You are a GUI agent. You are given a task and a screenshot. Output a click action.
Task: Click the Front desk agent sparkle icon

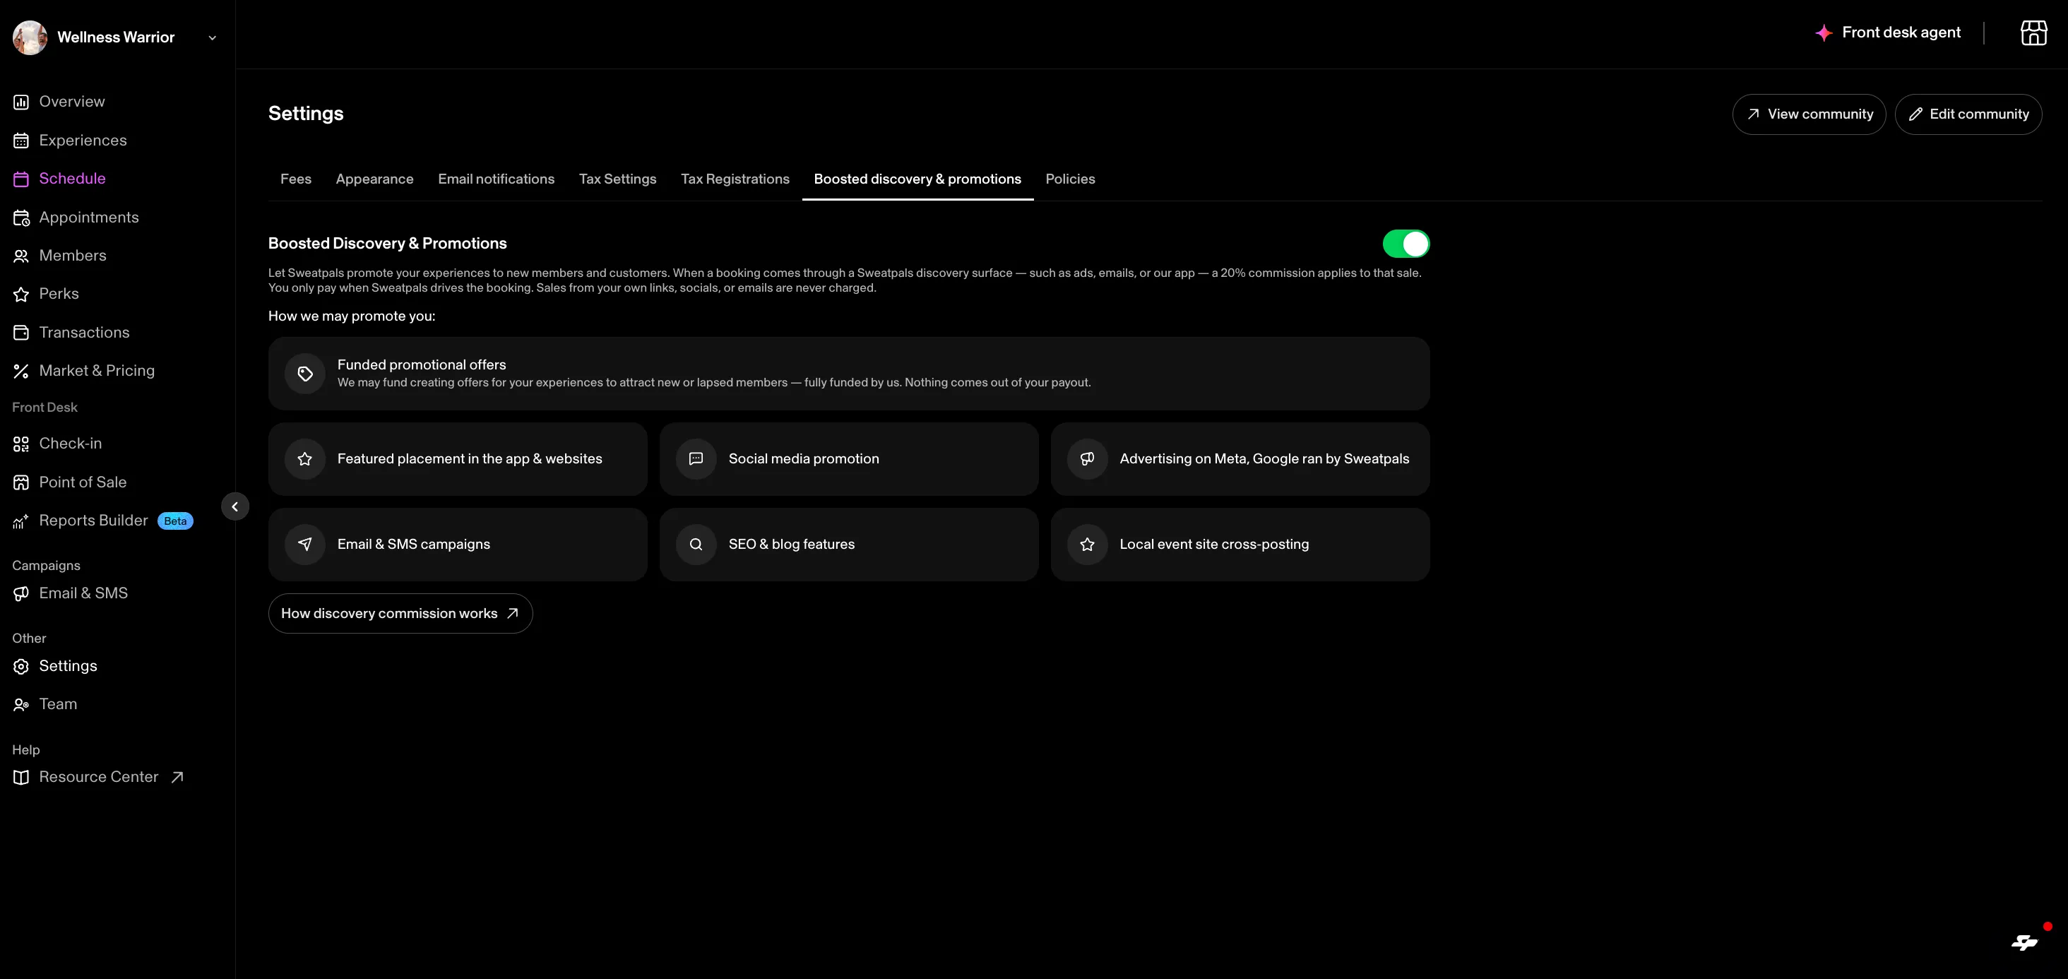point(1824,33)
